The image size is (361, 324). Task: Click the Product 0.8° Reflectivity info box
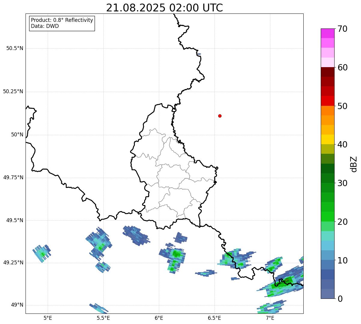(x=62, y=23)
